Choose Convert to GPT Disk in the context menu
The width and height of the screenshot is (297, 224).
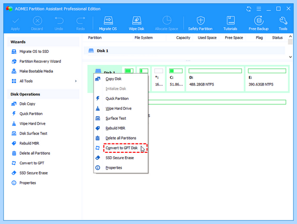click(x=121, y=148)
